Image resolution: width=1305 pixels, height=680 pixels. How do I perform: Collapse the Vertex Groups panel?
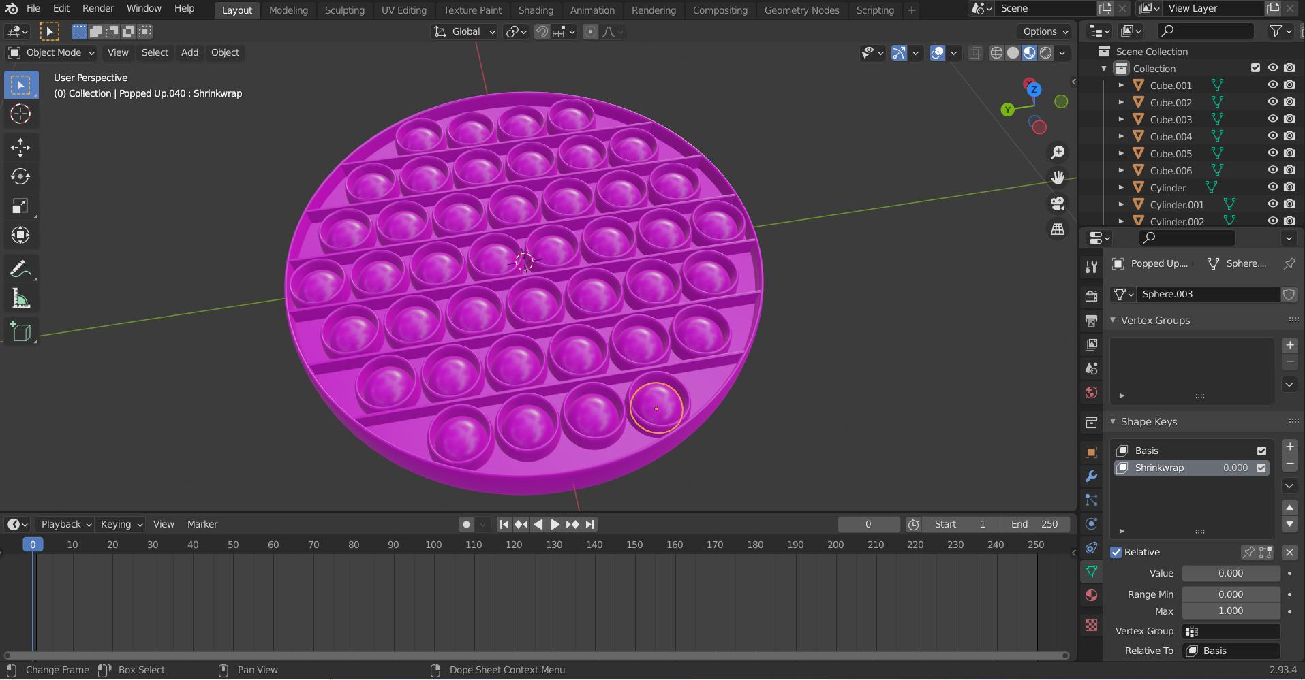click(x=1113, y=320)
